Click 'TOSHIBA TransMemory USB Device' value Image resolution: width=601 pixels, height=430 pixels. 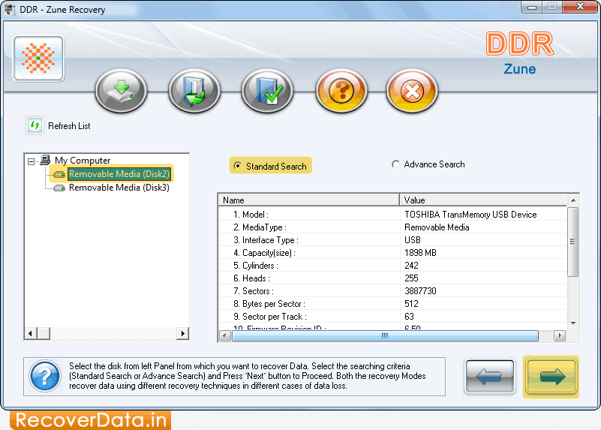(470, 215)
